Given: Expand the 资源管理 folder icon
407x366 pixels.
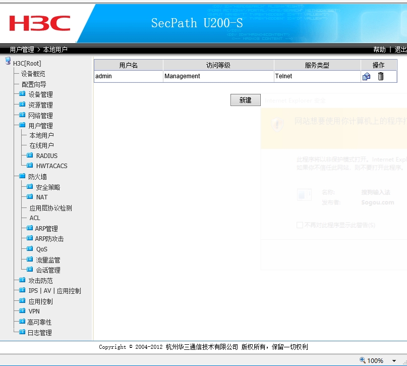Looking at the screenshot, I should click(22, 104).
